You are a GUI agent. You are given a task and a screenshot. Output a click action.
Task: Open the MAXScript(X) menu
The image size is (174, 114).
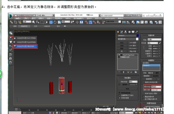(x=110, y=18)
